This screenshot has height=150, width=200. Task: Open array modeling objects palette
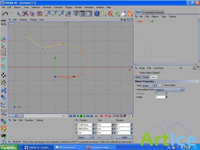point(117,13)
